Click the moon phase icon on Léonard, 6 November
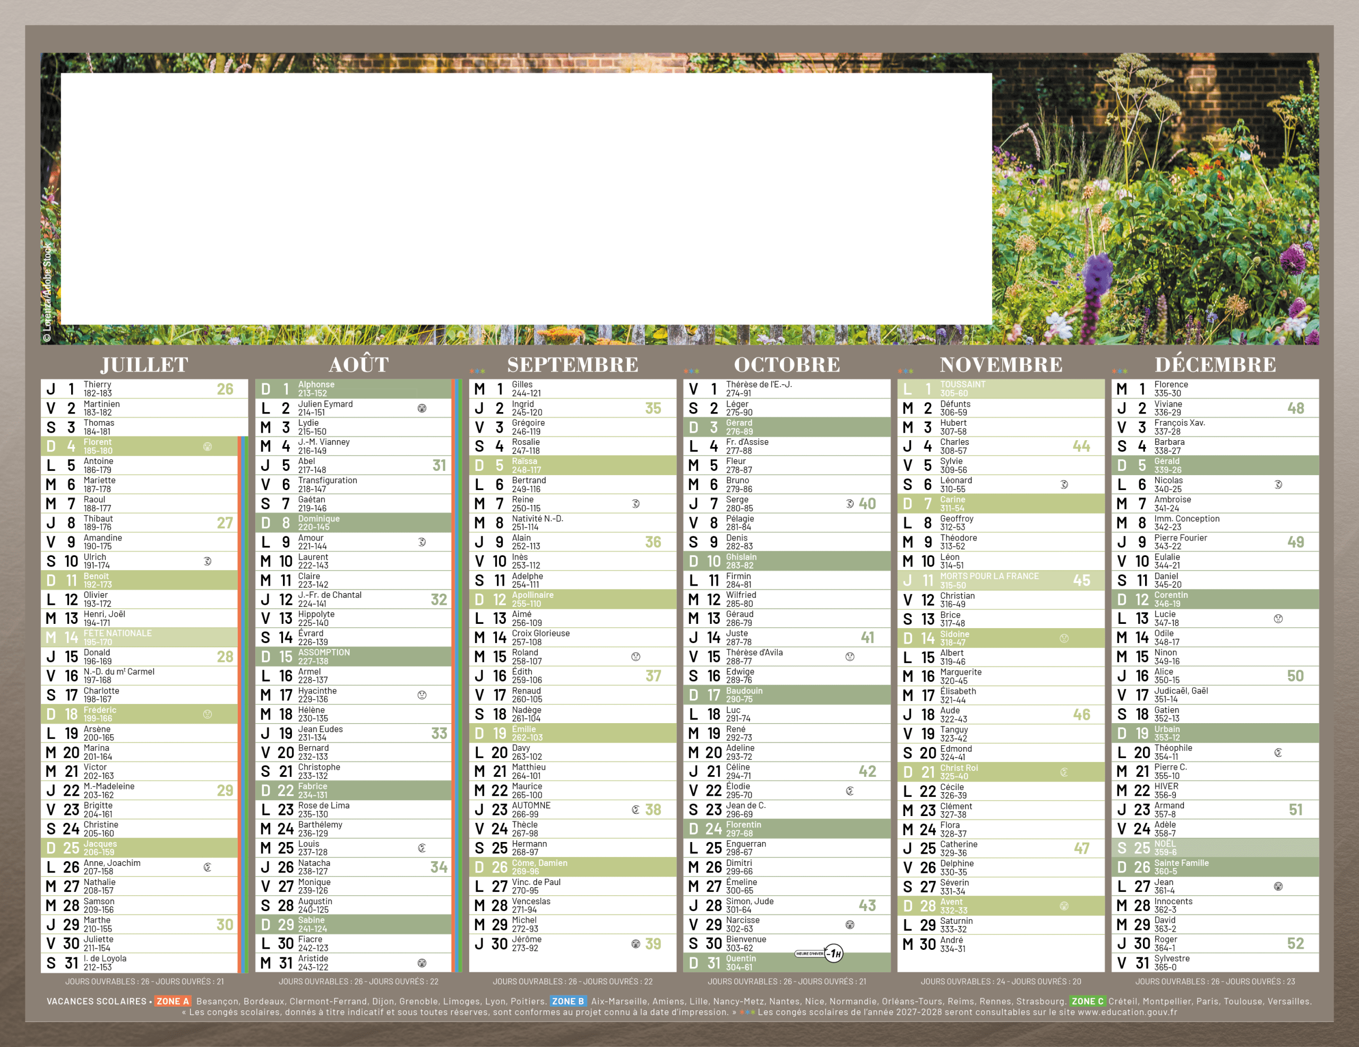The height and width of the screenshot is (1047, 1359). [1064, 484]
